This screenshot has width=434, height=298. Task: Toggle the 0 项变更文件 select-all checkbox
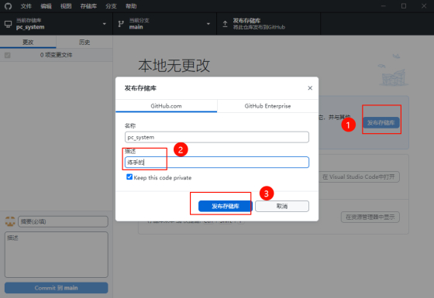[8, 55]
